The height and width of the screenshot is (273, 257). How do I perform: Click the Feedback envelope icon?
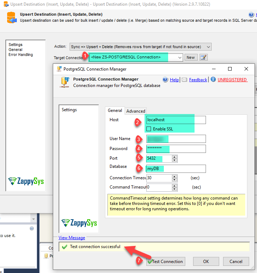[184, 80]
